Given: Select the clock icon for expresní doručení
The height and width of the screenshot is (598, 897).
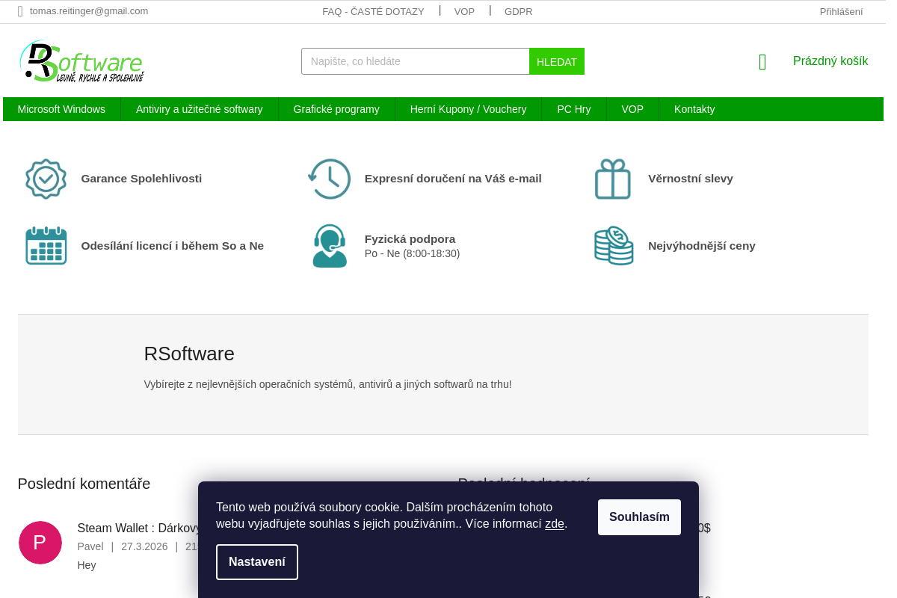Looking at the screenshot, I should tap(330, 179).
